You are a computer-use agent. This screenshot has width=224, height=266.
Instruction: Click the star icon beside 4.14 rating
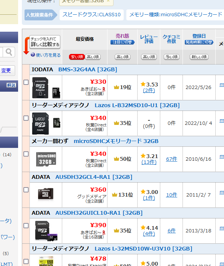(143, 227)
